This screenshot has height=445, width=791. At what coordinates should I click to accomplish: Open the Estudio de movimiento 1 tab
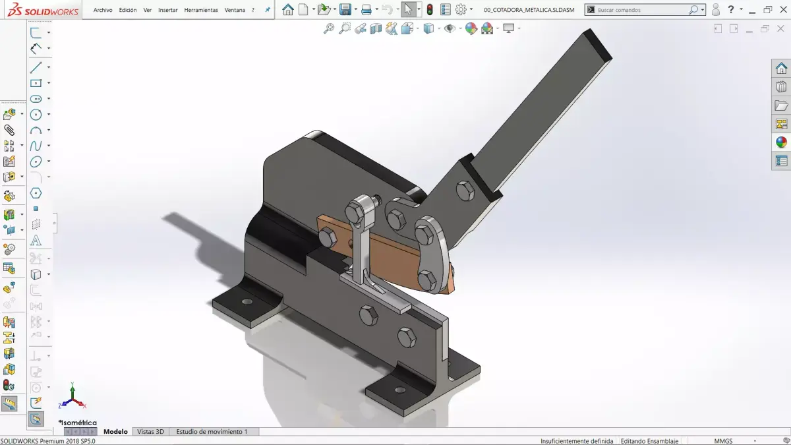click(x=210, y=431)
